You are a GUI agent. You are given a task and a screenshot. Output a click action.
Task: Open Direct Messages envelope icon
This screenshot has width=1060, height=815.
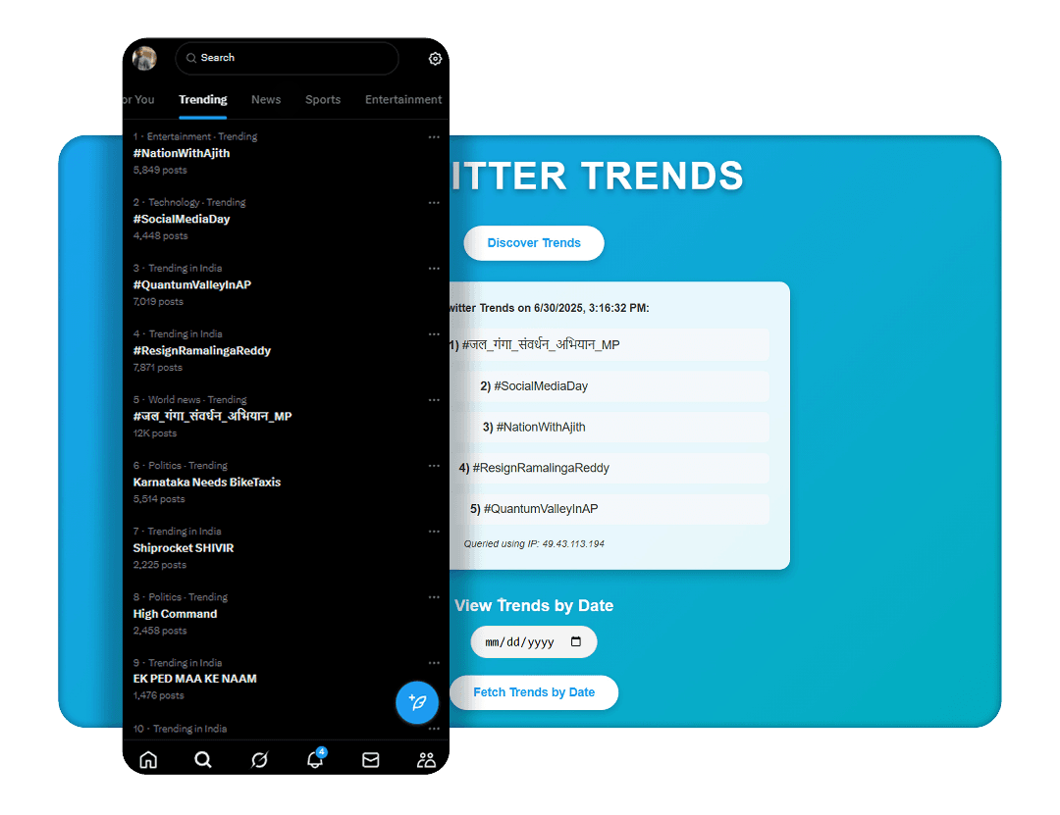coord(370,759)
